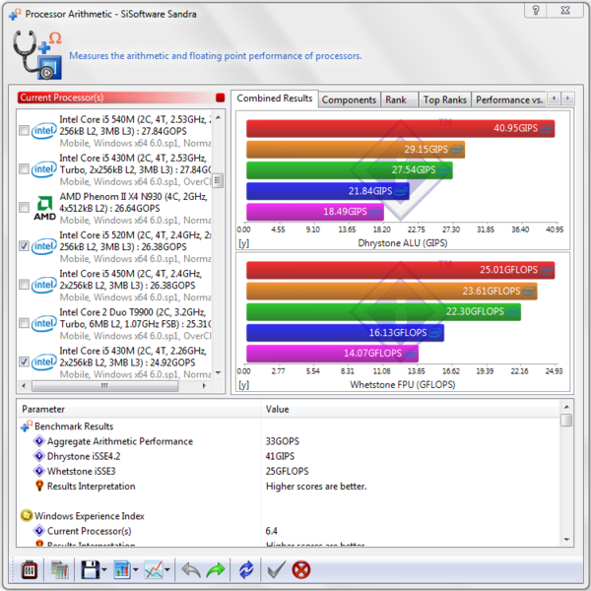Select the Current Processor(s) 6.4 score row
The width and height of the screenshot is (591, 591).
pos(289,531)
